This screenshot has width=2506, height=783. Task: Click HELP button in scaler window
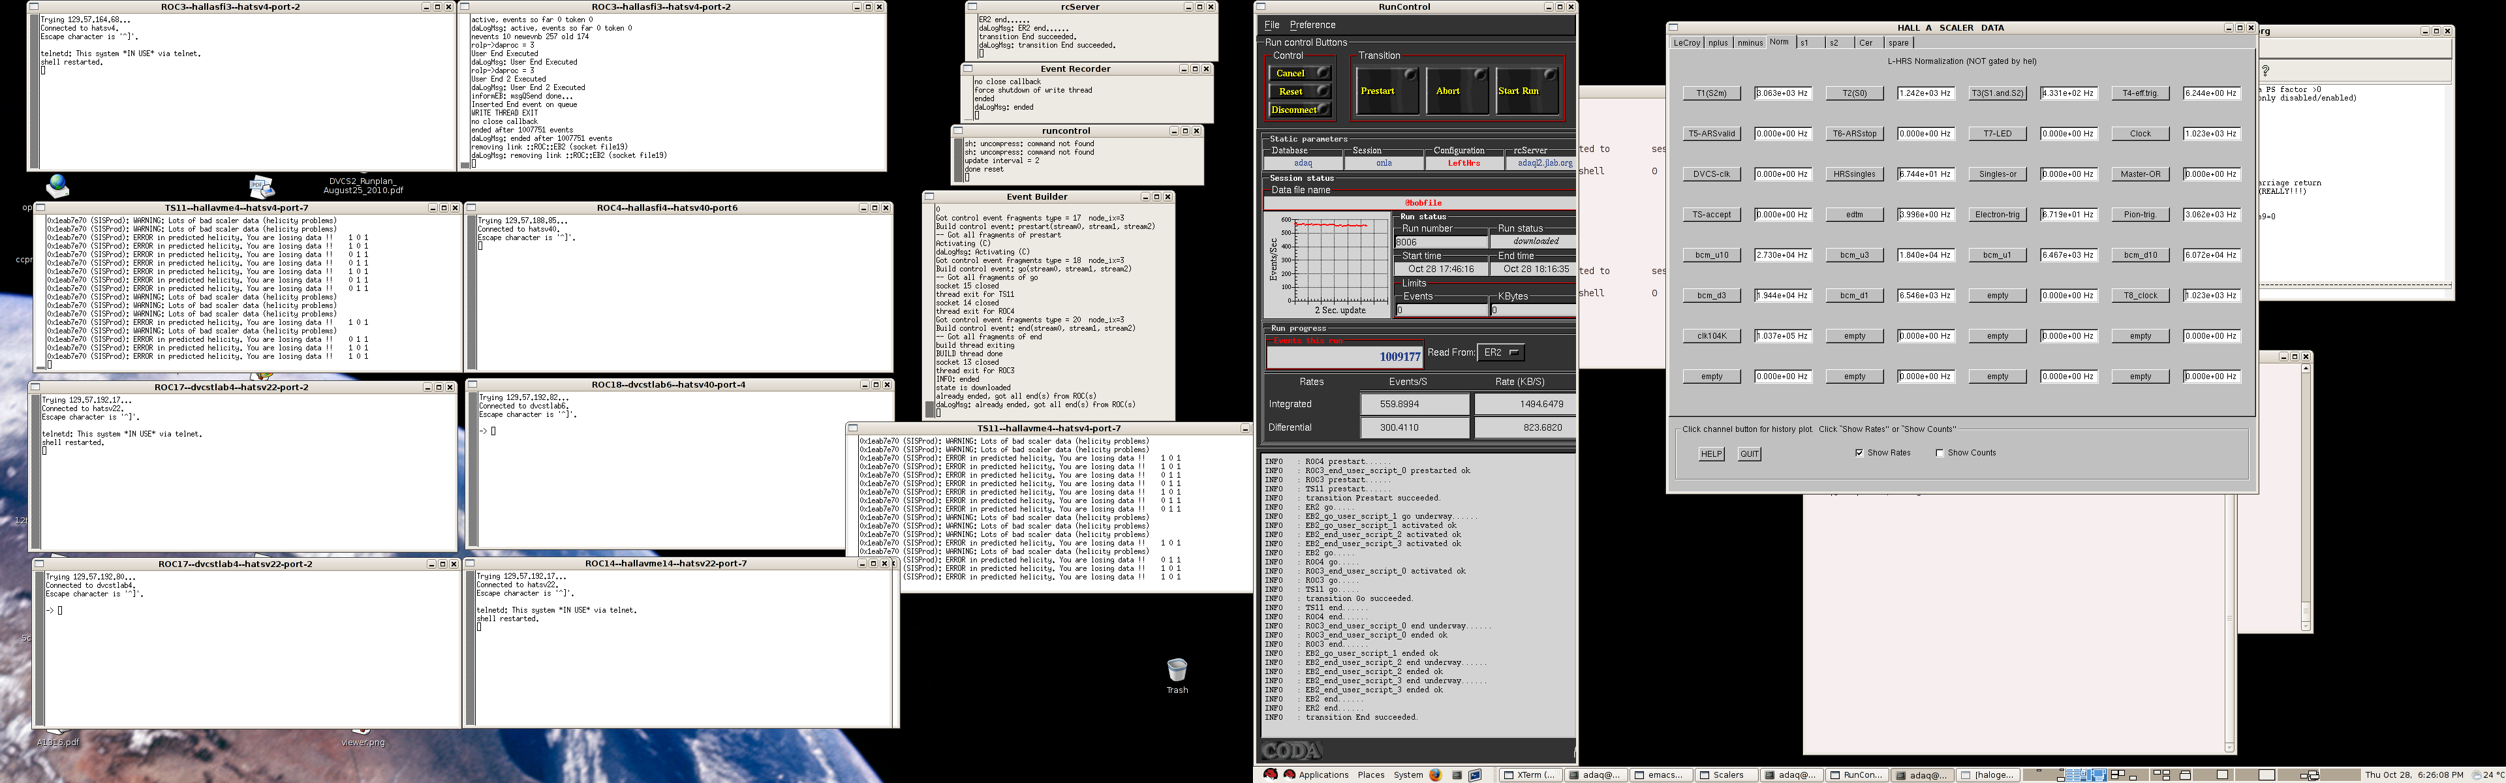(x=1711, y=454)
